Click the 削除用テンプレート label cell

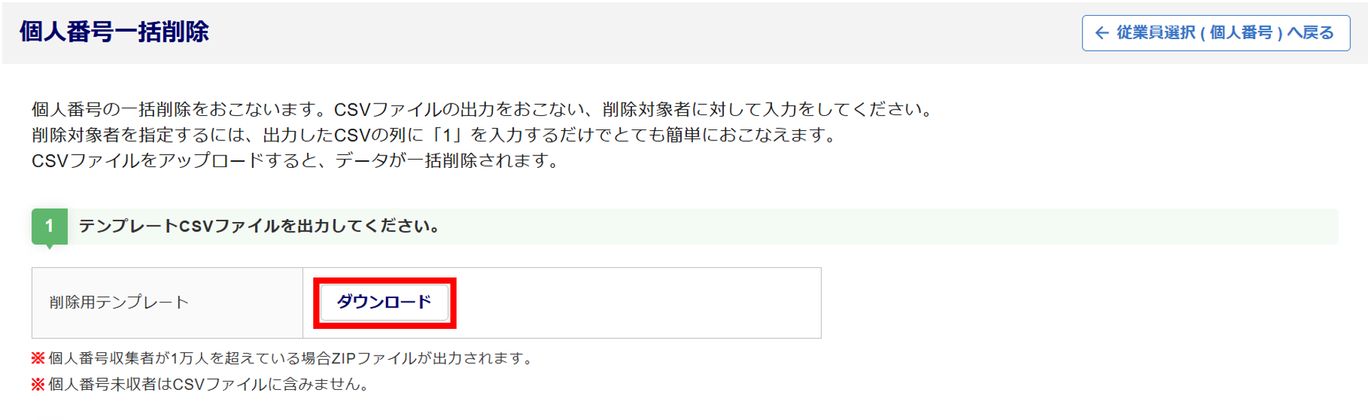(119, 302)
